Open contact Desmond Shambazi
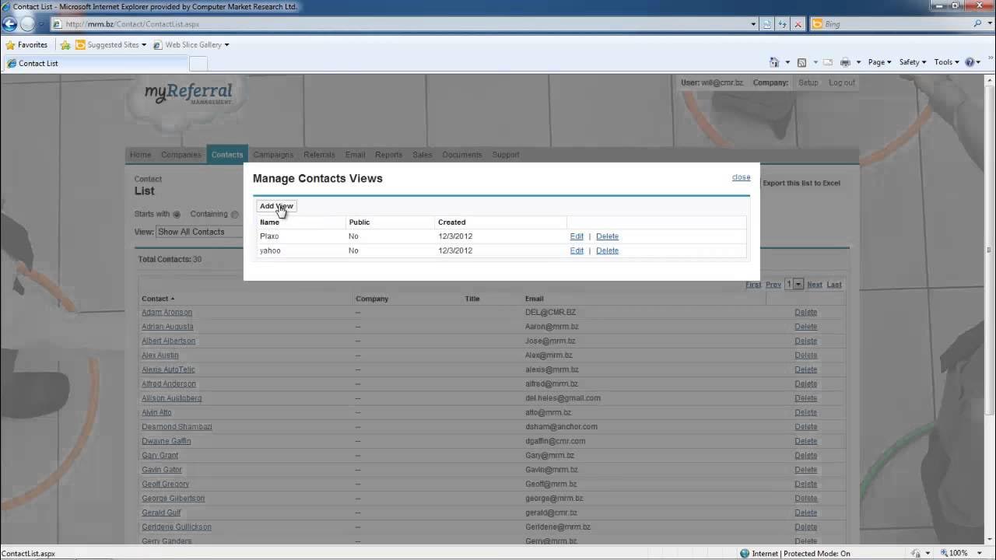The width and height of the screenshot is (996, 560). click(x=177, y=427)
